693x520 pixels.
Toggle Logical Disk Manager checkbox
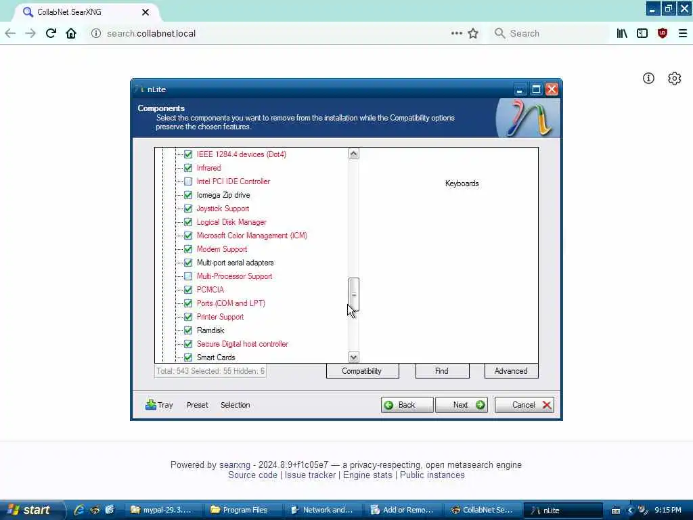(x=188, y=222)
